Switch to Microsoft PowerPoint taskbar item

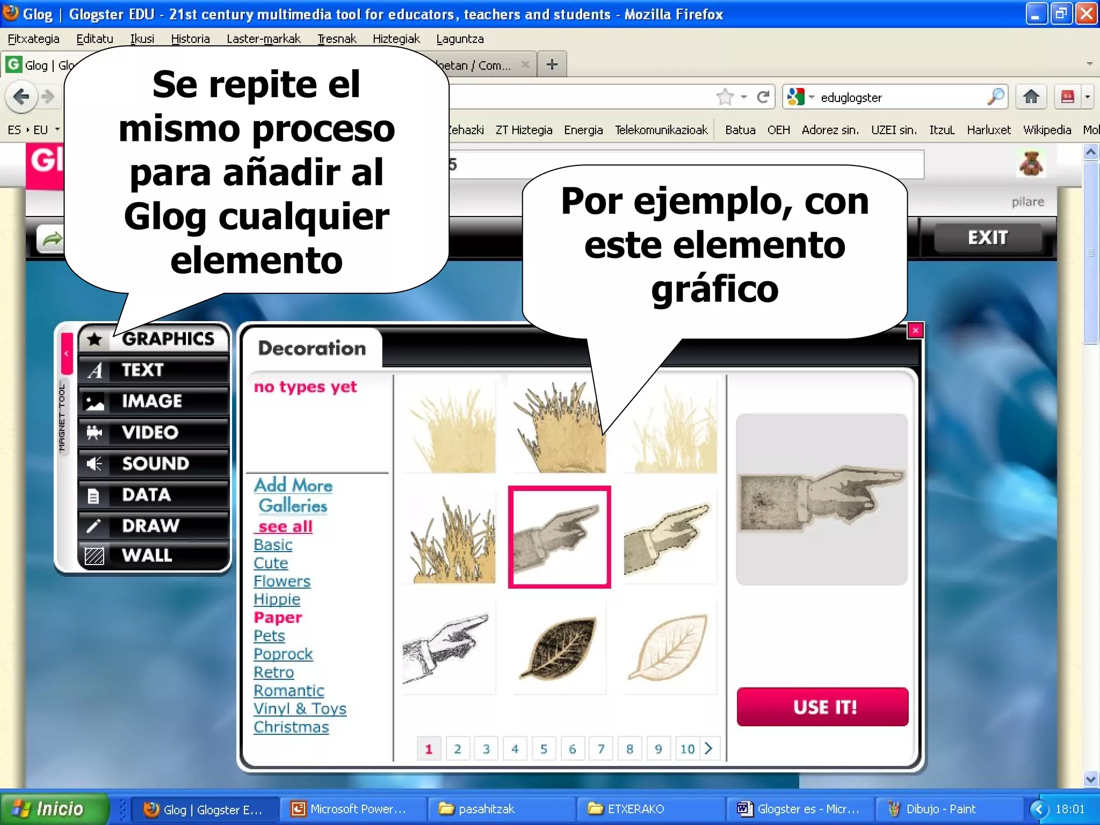tap(352, 809)
